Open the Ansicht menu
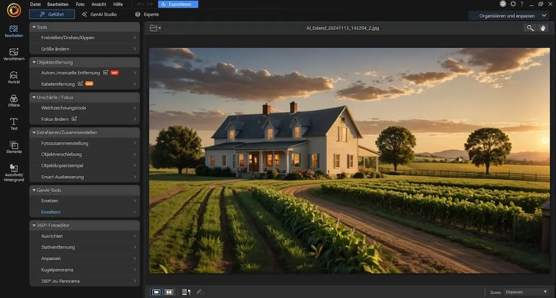The image size is (556, 298). point(98,4)
